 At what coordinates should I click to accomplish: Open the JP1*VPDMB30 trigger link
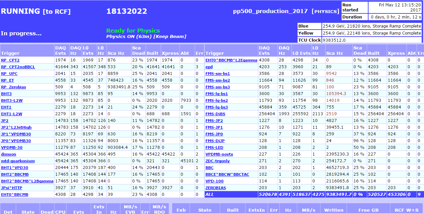(x=16, y=134)
